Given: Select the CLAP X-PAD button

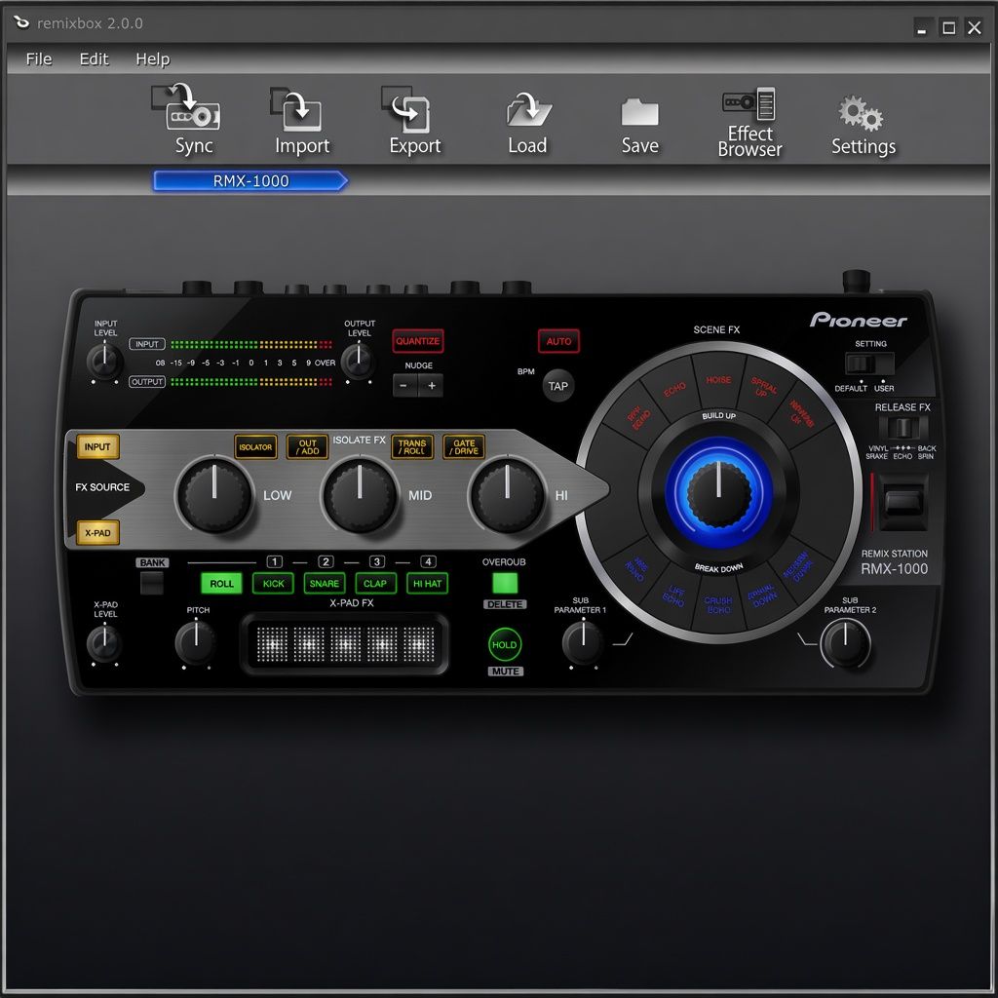Looking at the screenshot, I should 375,584.
